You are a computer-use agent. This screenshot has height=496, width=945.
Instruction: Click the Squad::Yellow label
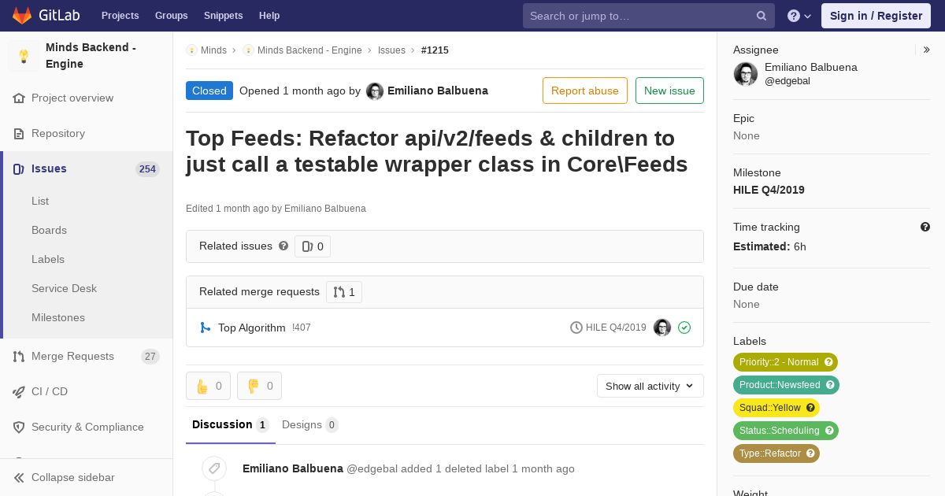point(776,408)
